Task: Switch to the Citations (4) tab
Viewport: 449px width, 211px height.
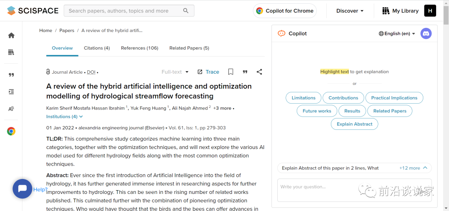Action: coord(97,48)
